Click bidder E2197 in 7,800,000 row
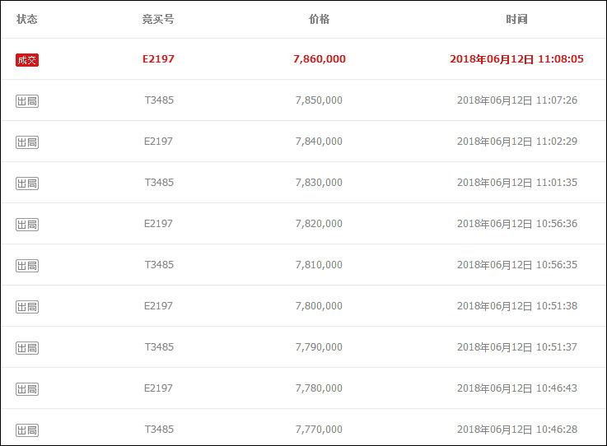 158,306
